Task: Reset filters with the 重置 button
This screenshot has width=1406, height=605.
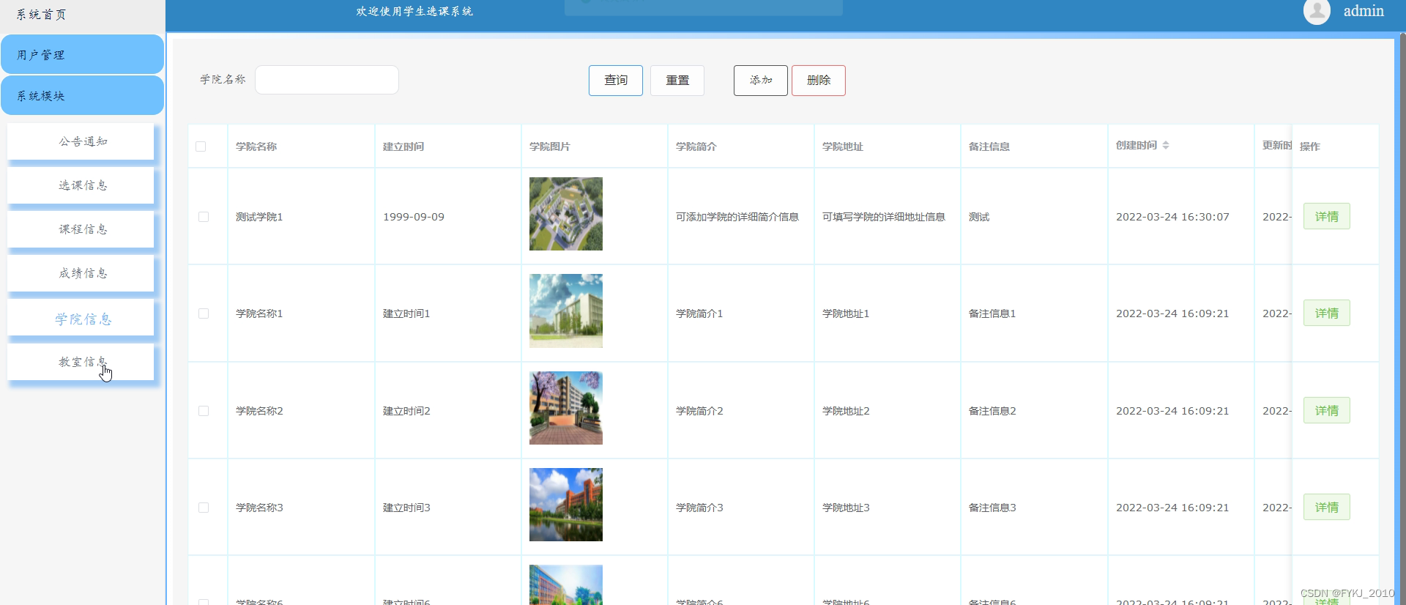Action: [677, 81]
